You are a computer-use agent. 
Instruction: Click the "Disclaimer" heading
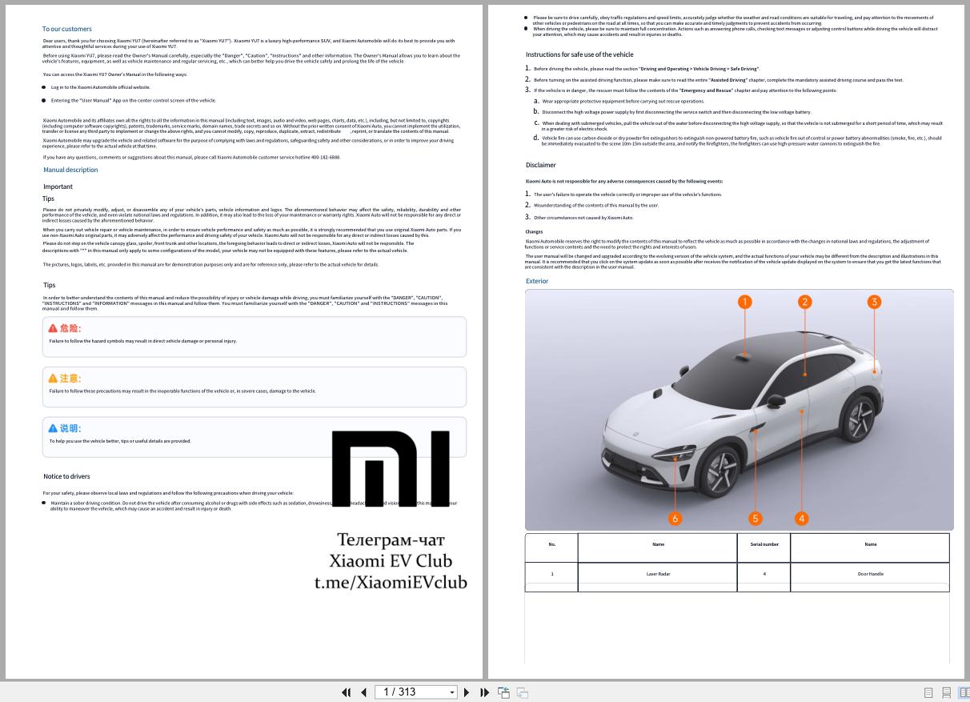tap(541, 165)
